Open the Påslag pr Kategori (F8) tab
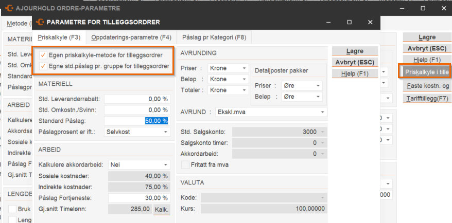This screenshot has height=223, width=452. 213,37
